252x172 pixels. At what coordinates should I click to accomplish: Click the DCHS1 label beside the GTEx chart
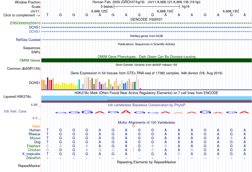pyautogui.click(x=34, y=83)
